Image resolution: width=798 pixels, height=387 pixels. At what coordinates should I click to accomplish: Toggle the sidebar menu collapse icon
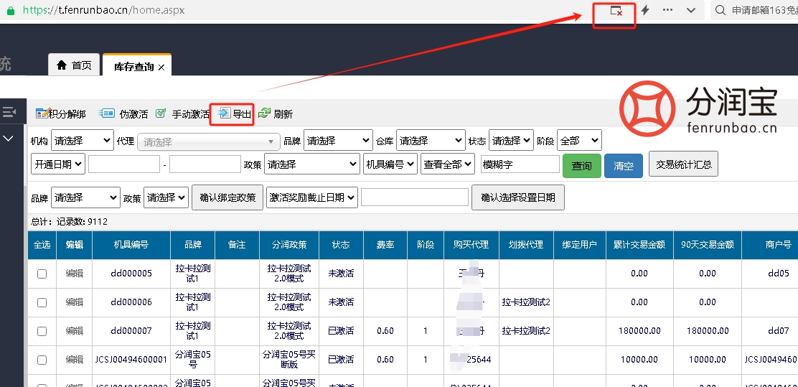click(x=9, y=112)
